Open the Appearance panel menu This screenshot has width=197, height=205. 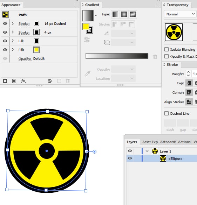click(76, 5)
